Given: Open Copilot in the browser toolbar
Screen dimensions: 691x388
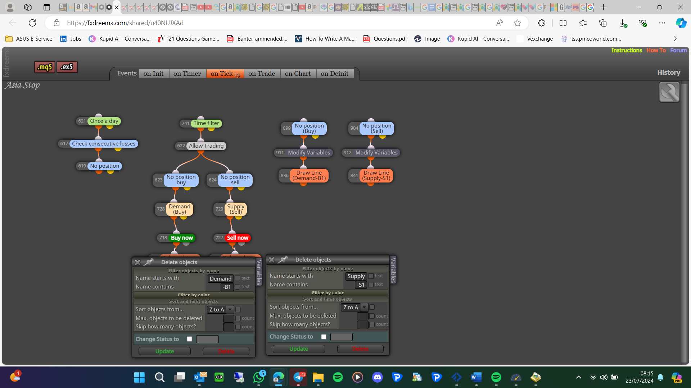Looking at the screenshot, I should (x=681, y=23).
